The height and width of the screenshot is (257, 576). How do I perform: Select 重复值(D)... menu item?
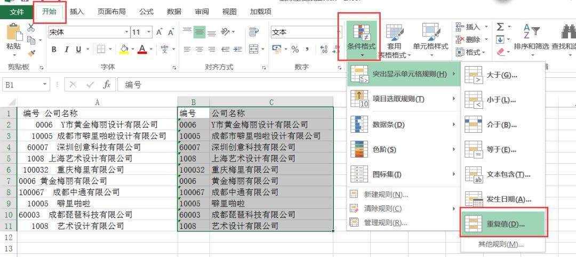pyautogui.click(x=503, y=223)
